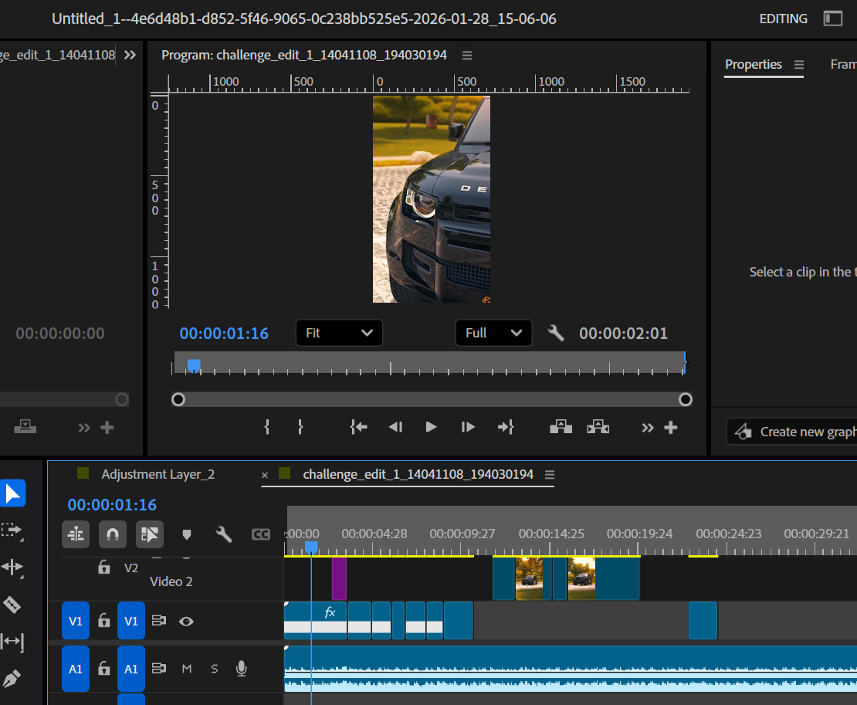Click the Create new graphic button
Viewport: 857px width, 705px height.
coord(795,432)
